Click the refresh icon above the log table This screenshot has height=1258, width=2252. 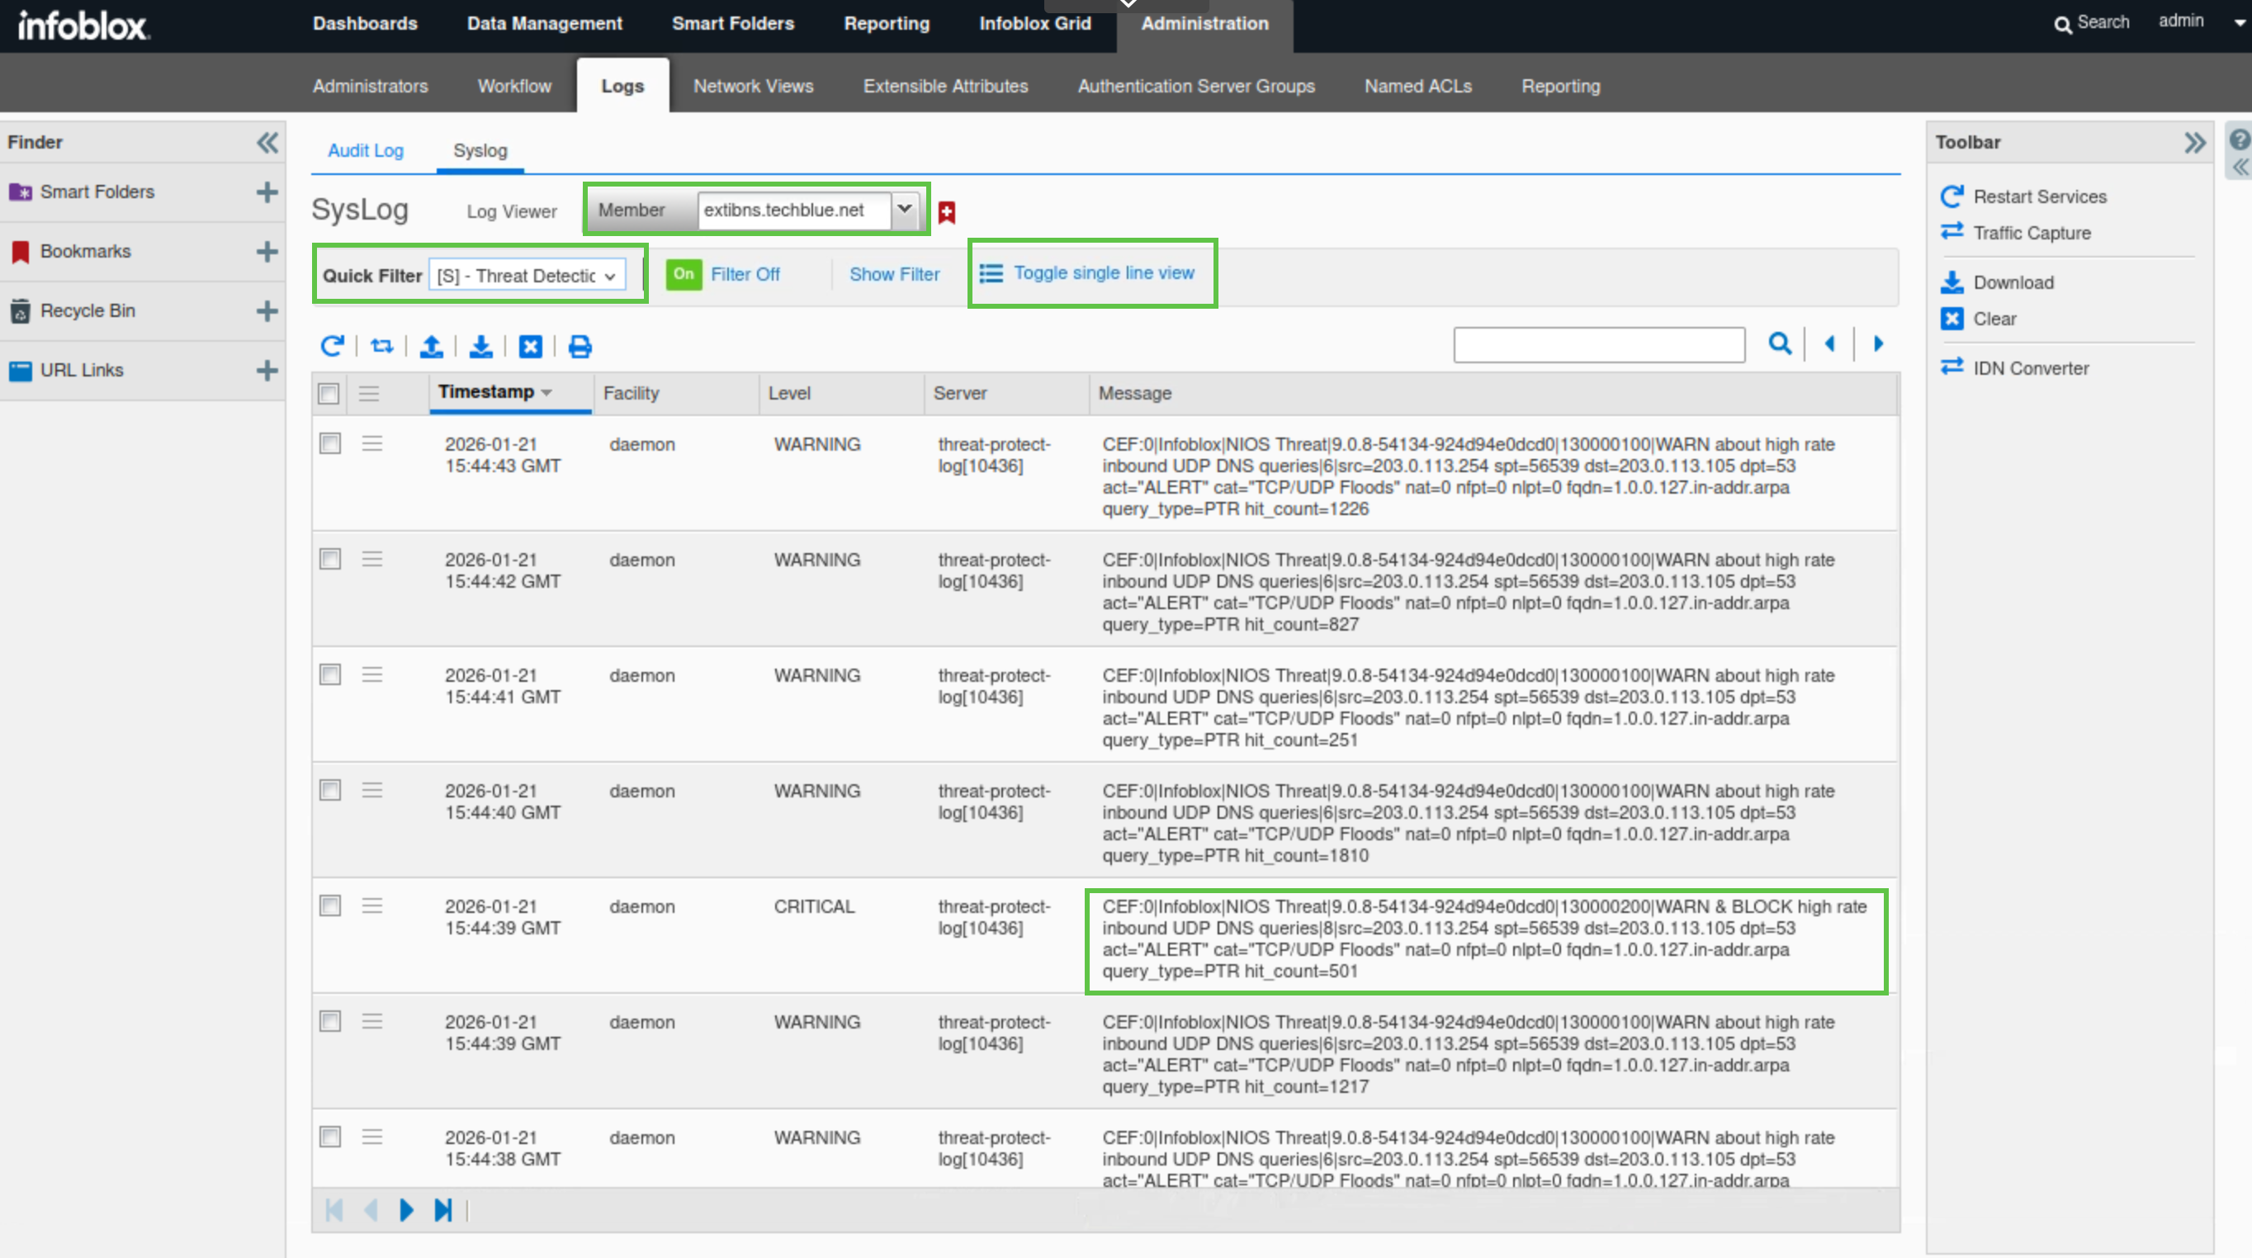coord(331,346)
